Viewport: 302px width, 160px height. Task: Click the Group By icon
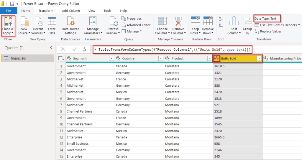click(247, 21)
